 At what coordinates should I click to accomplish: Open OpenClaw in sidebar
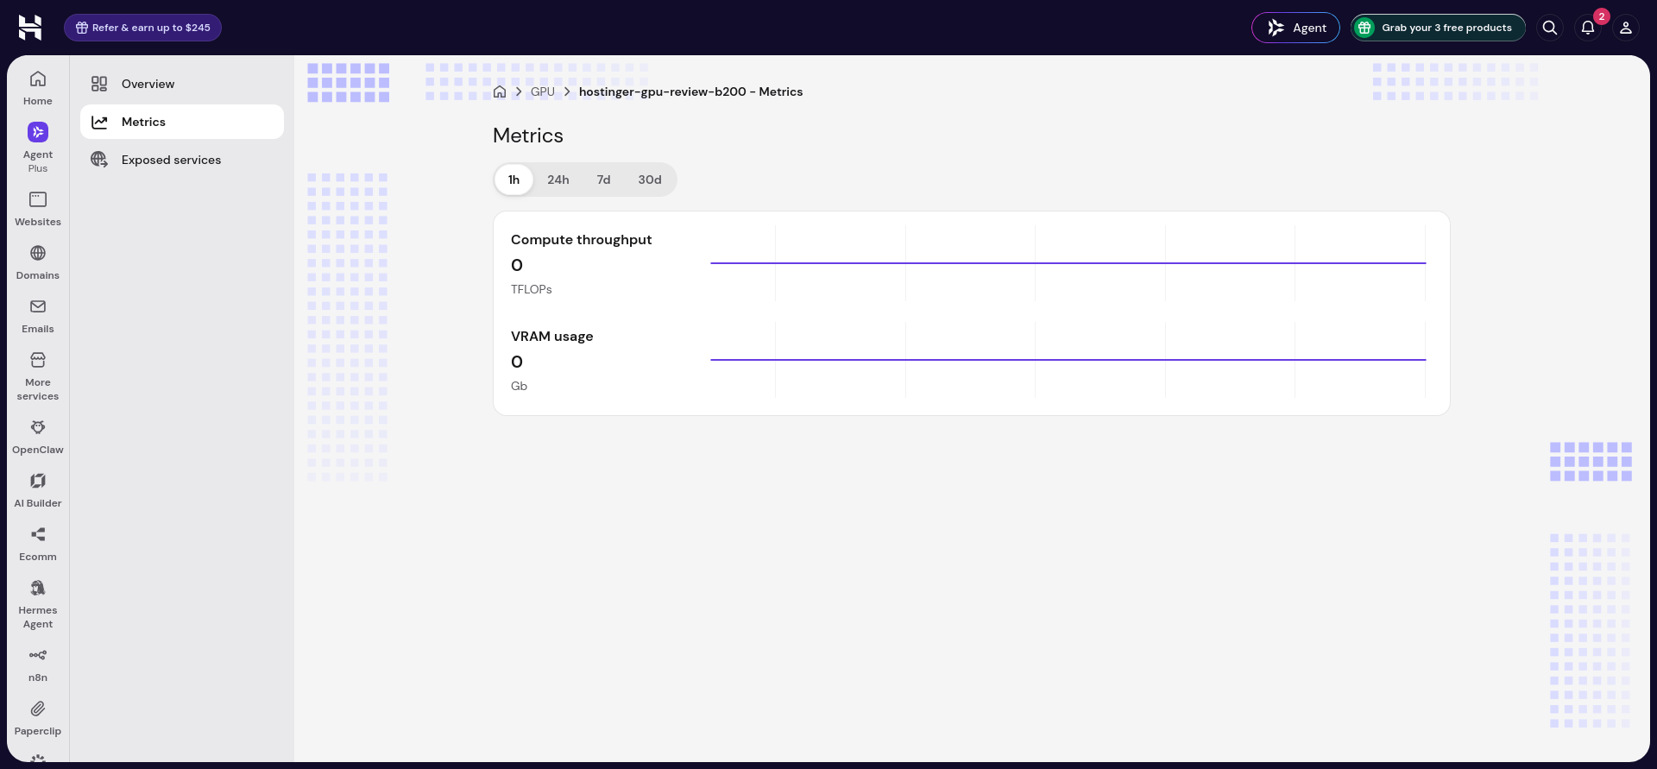click(x=38, y=437)
